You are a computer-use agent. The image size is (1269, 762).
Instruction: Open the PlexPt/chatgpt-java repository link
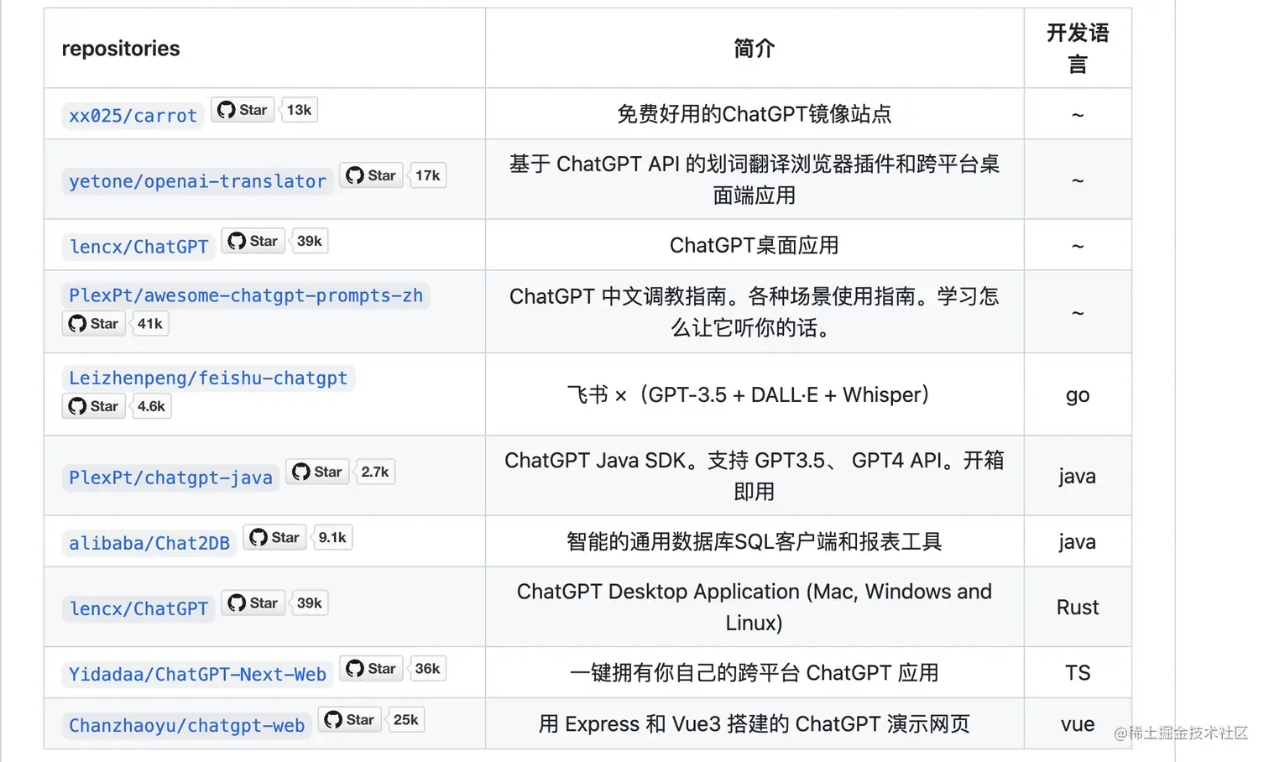point(170,478)
